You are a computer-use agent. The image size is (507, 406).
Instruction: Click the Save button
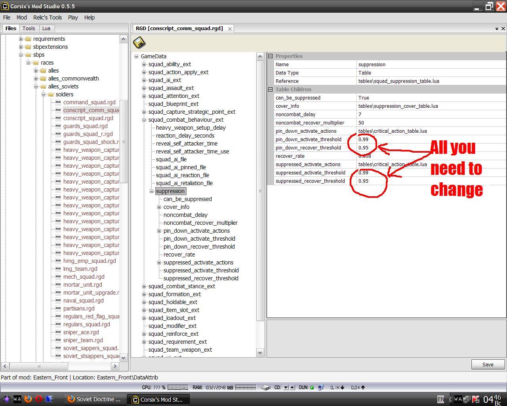(488, 365)
